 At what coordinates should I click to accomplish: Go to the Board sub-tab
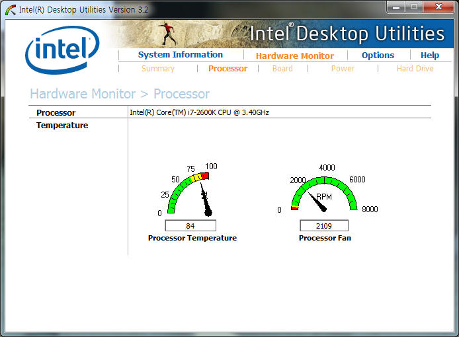[282, 69]
